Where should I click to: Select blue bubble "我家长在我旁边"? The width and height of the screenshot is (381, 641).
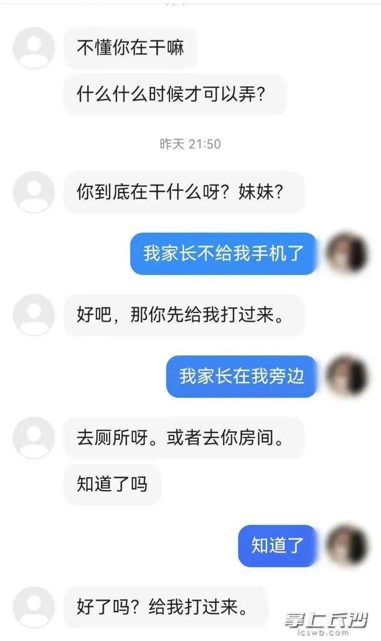[x=241, y=376]
